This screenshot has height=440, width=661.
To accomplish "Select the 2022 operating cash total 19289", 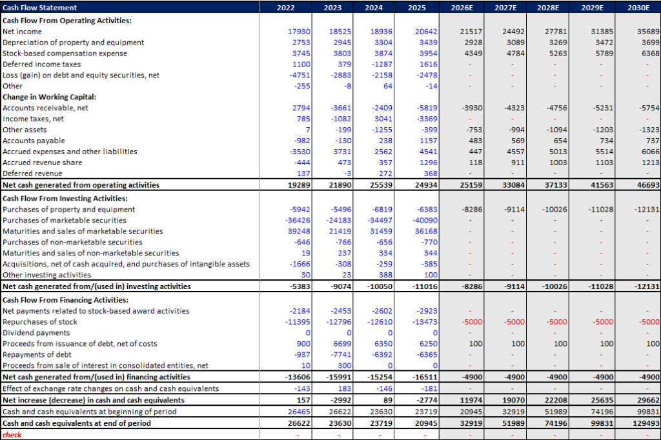I will pos(298,185).
